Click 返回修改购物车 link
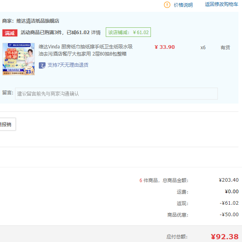 (x=221, y=4)
